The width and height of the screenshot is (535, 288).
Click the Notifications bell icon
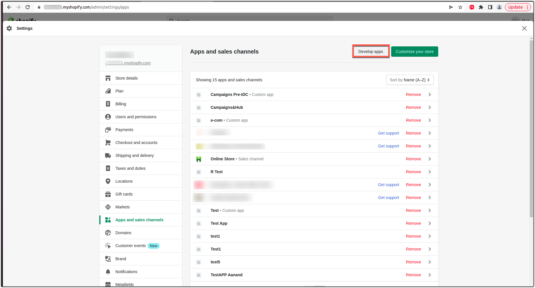click(108, 271)
